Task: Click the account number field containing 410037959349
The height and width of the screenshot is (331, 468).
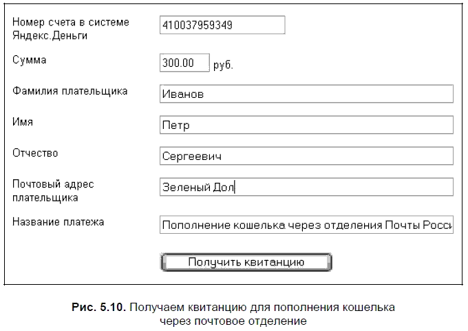Action: (x=222, y=26)
